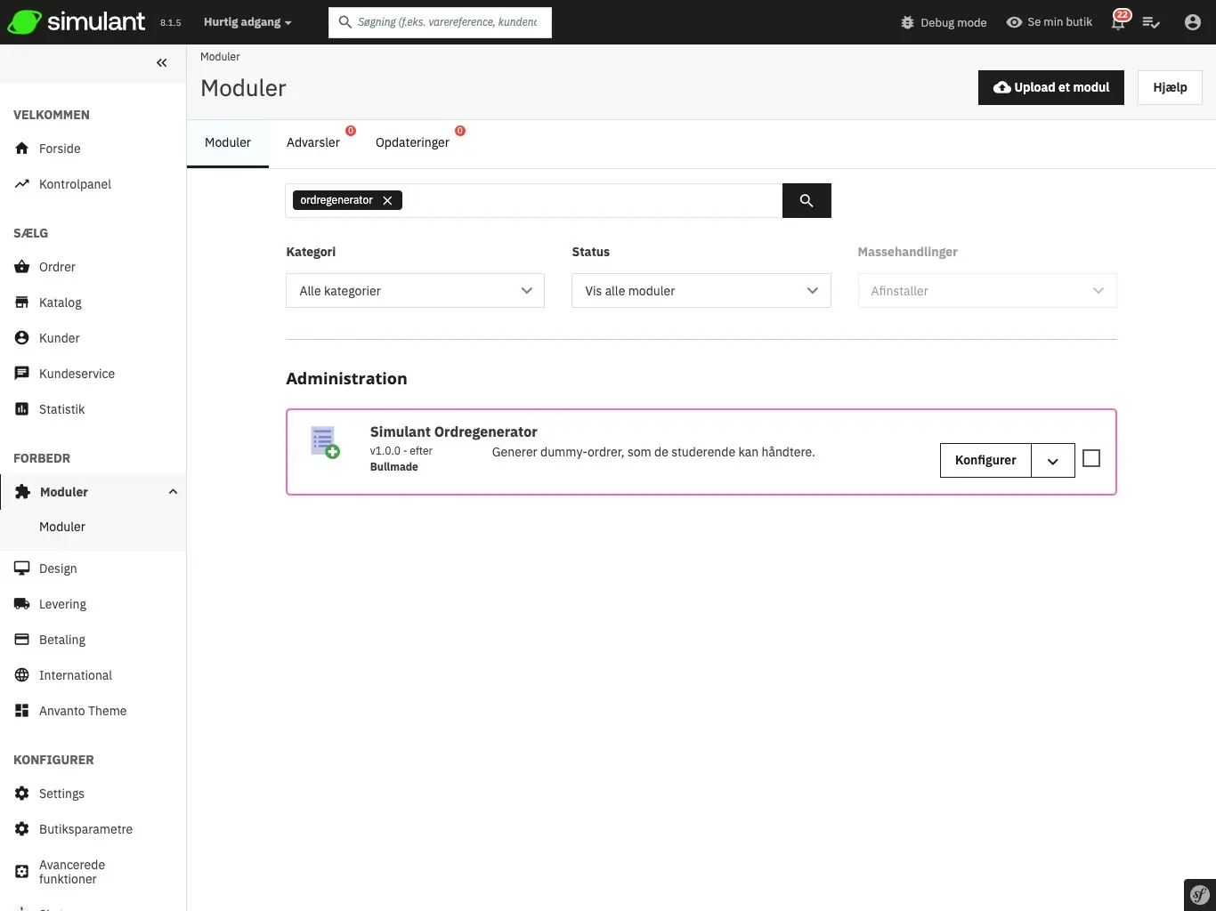The height and width of the screenshot is (911, 1216).
Task: Switch to the Advarsler tab
Action: (x=313, y=142)
